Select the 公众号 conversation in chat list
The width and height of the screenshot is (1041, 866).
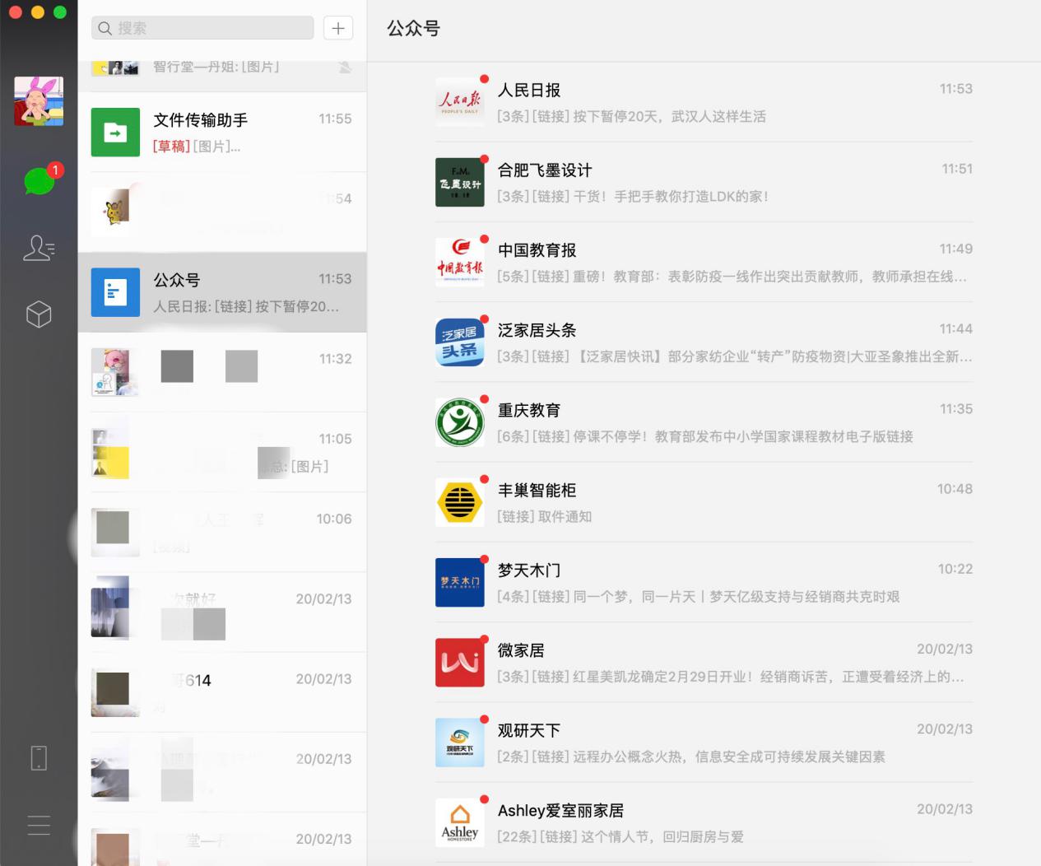(222, 291)
